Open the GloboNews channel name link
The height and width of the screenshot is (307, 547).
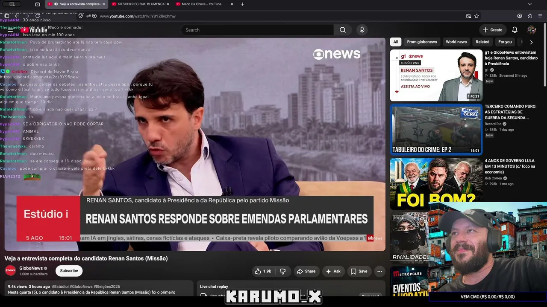point(31,268)
